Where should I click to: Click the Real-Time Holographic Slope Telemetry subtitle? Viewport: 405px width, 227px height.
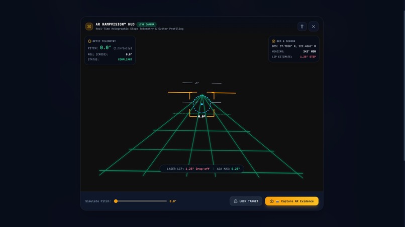pyautogui.click(x=140, y=29)
